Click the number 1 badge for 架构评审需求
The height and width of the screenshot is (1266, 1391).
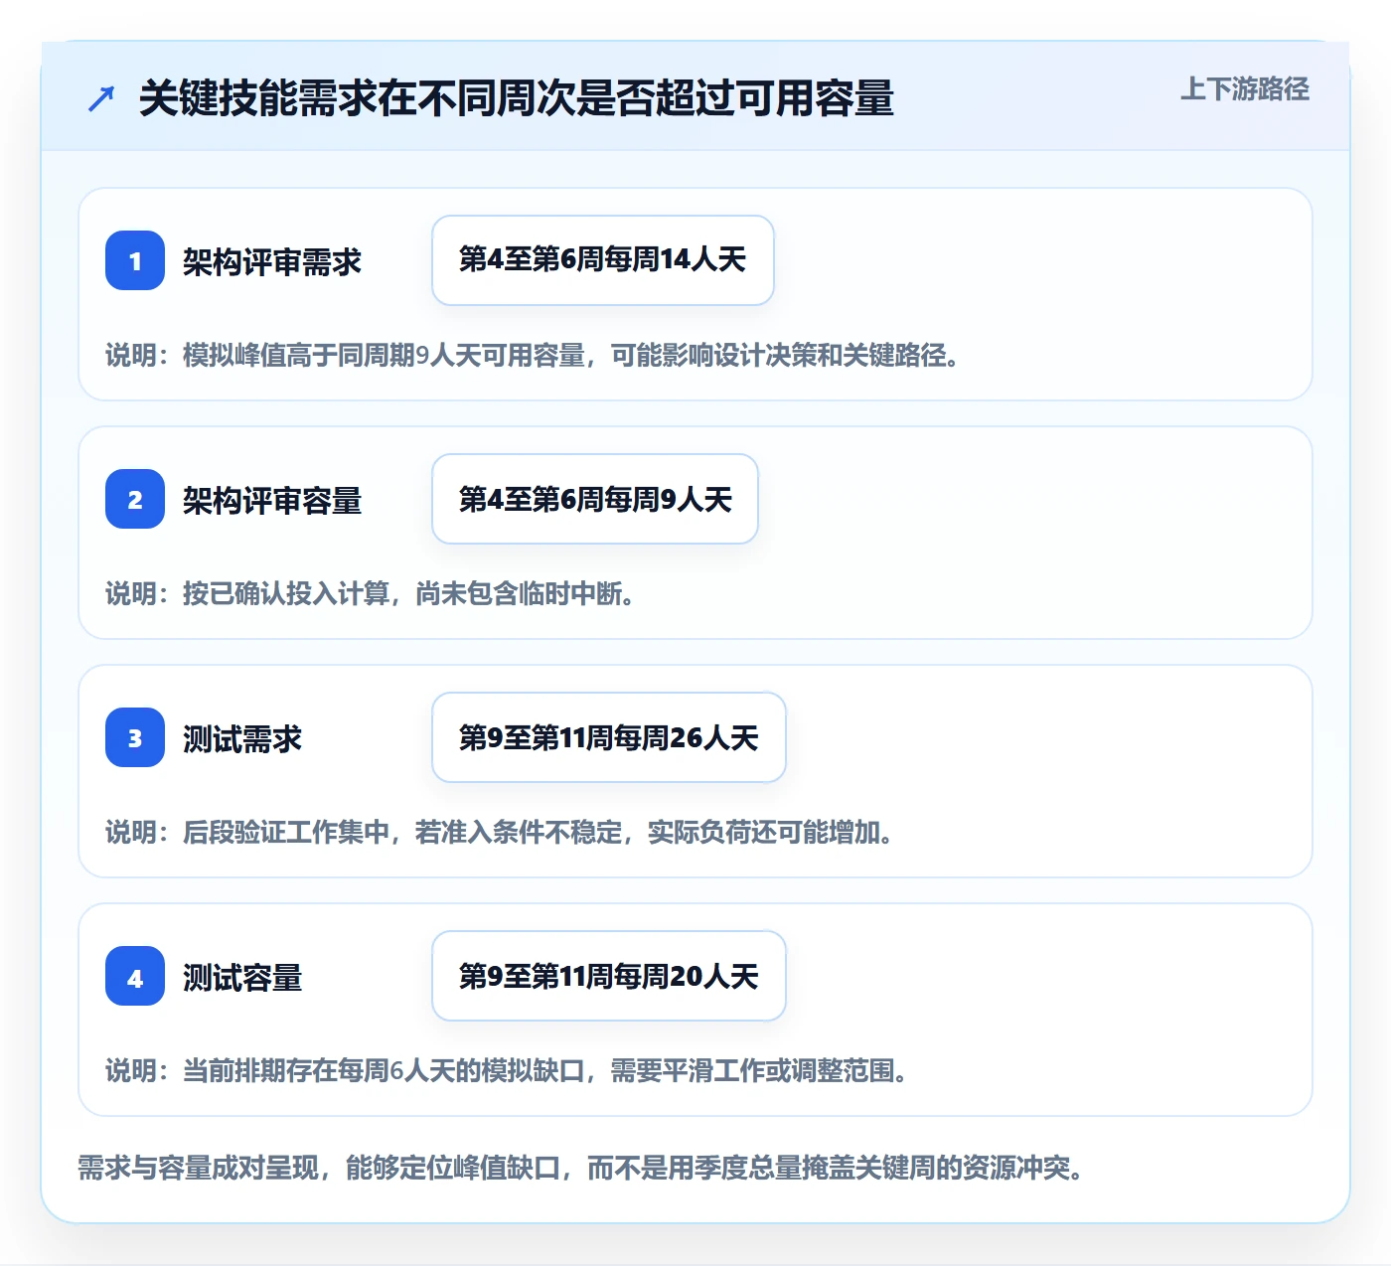click(x=135, y=260)
